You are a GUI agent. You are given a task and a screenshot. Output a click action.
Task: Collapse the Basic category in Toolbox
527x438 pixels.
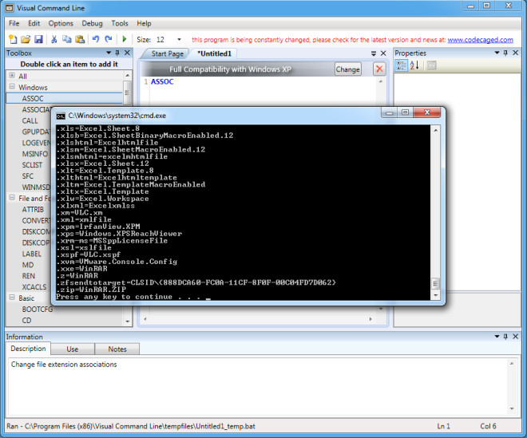pos(12,298)
